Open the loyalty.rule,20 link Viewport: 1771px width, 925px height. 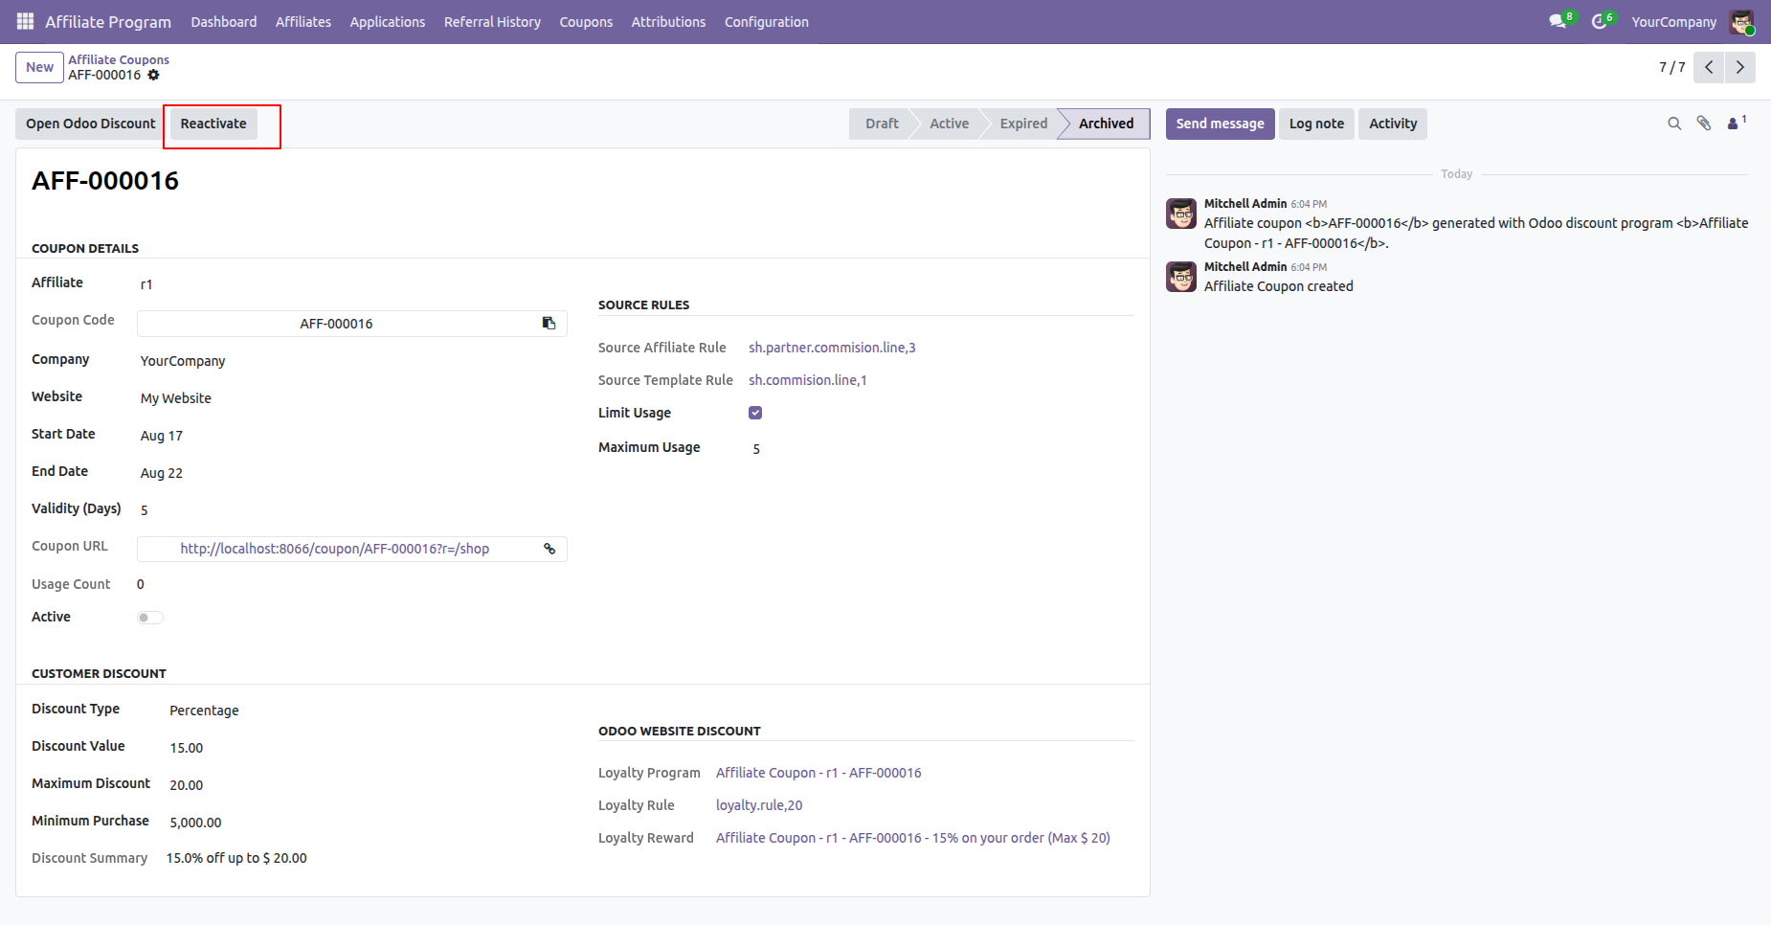[759, 805]
